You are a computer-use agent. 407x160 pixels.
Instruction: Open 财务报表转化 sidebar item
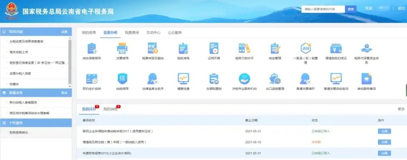click(19, 133)
